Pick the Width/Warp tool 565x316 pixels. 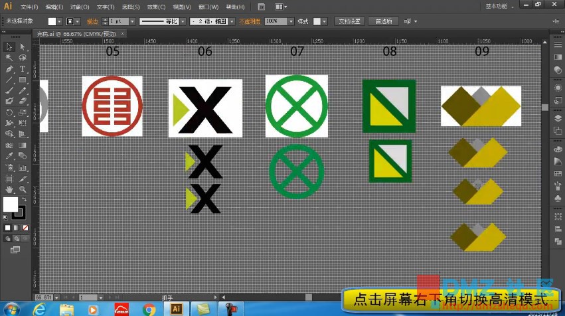coord(9,123)
